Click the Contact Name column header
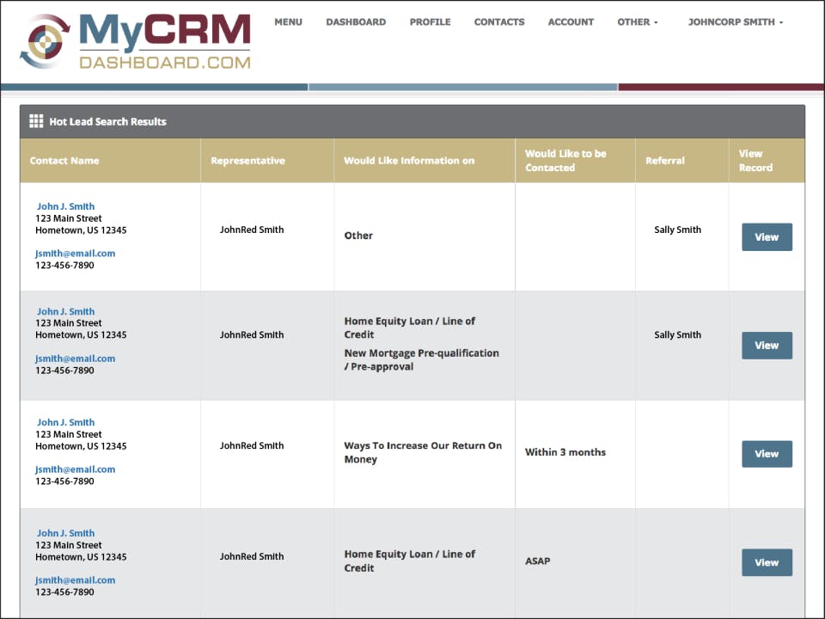Screen dimensions: 825x619 pyautogui.click(x=64, y=161)
